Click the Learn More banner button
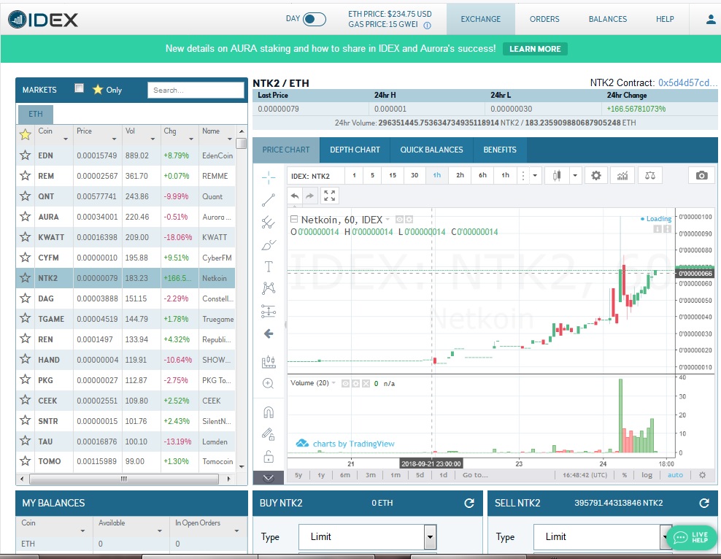 [x=535, y=49]
